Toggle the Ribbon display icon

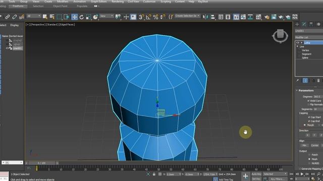pyautogui.click(x=236, y=17)
